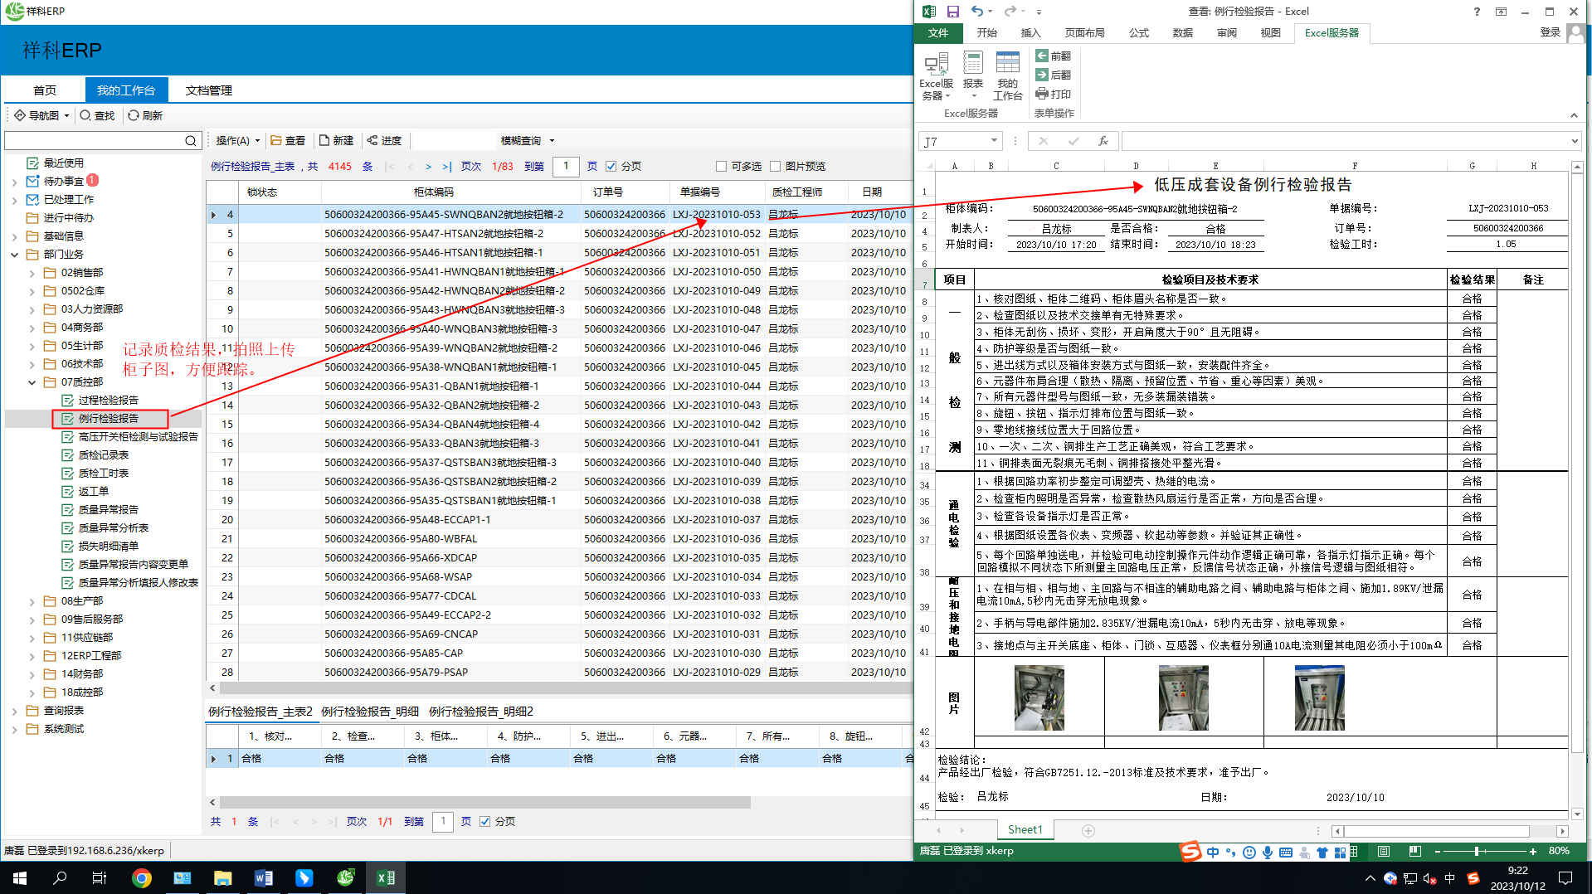
Task: Enable the 图片预览 picture preview checkbox
Action: point(775,166)
